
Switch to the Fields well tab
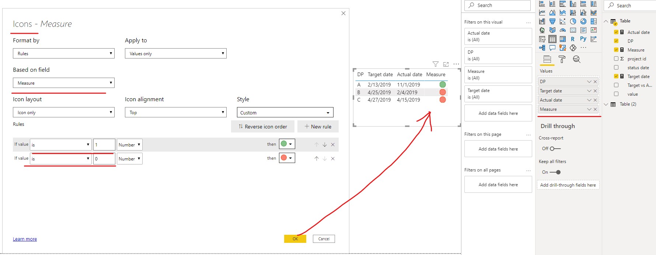tap(547, 59)
